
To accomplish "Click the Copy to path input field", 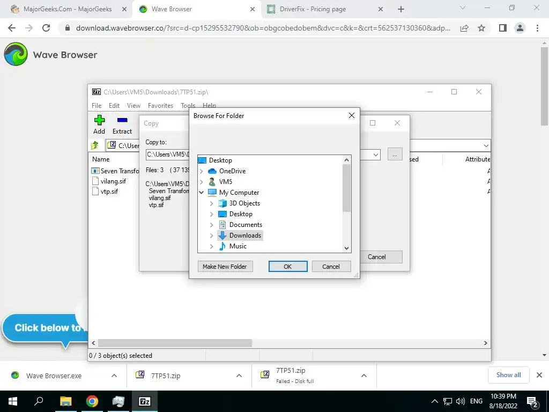I will click(x=168, y=154).
